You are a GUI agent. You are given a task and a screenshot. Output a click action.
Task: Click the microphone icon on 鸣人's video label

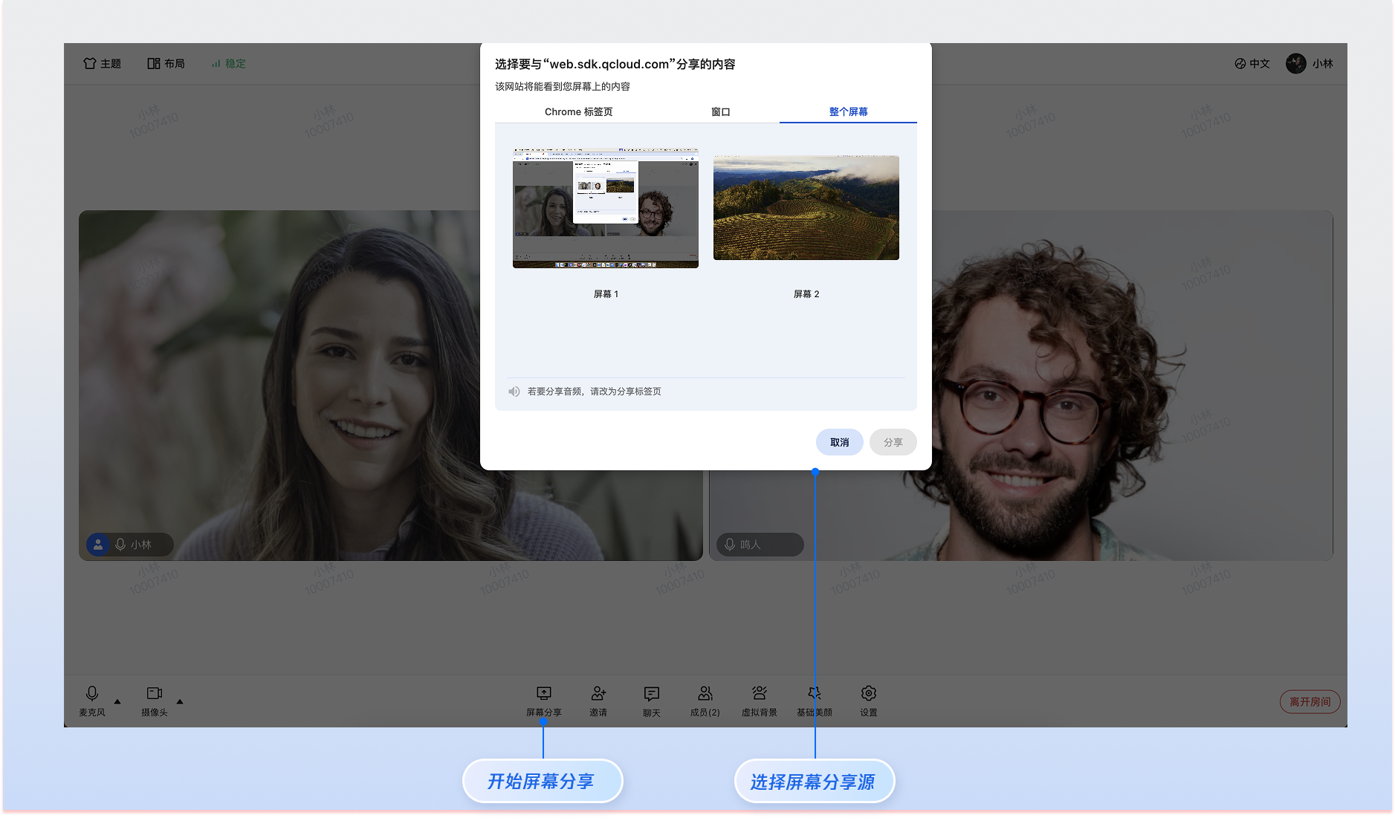pyautogui.click(x=730, y=545)
